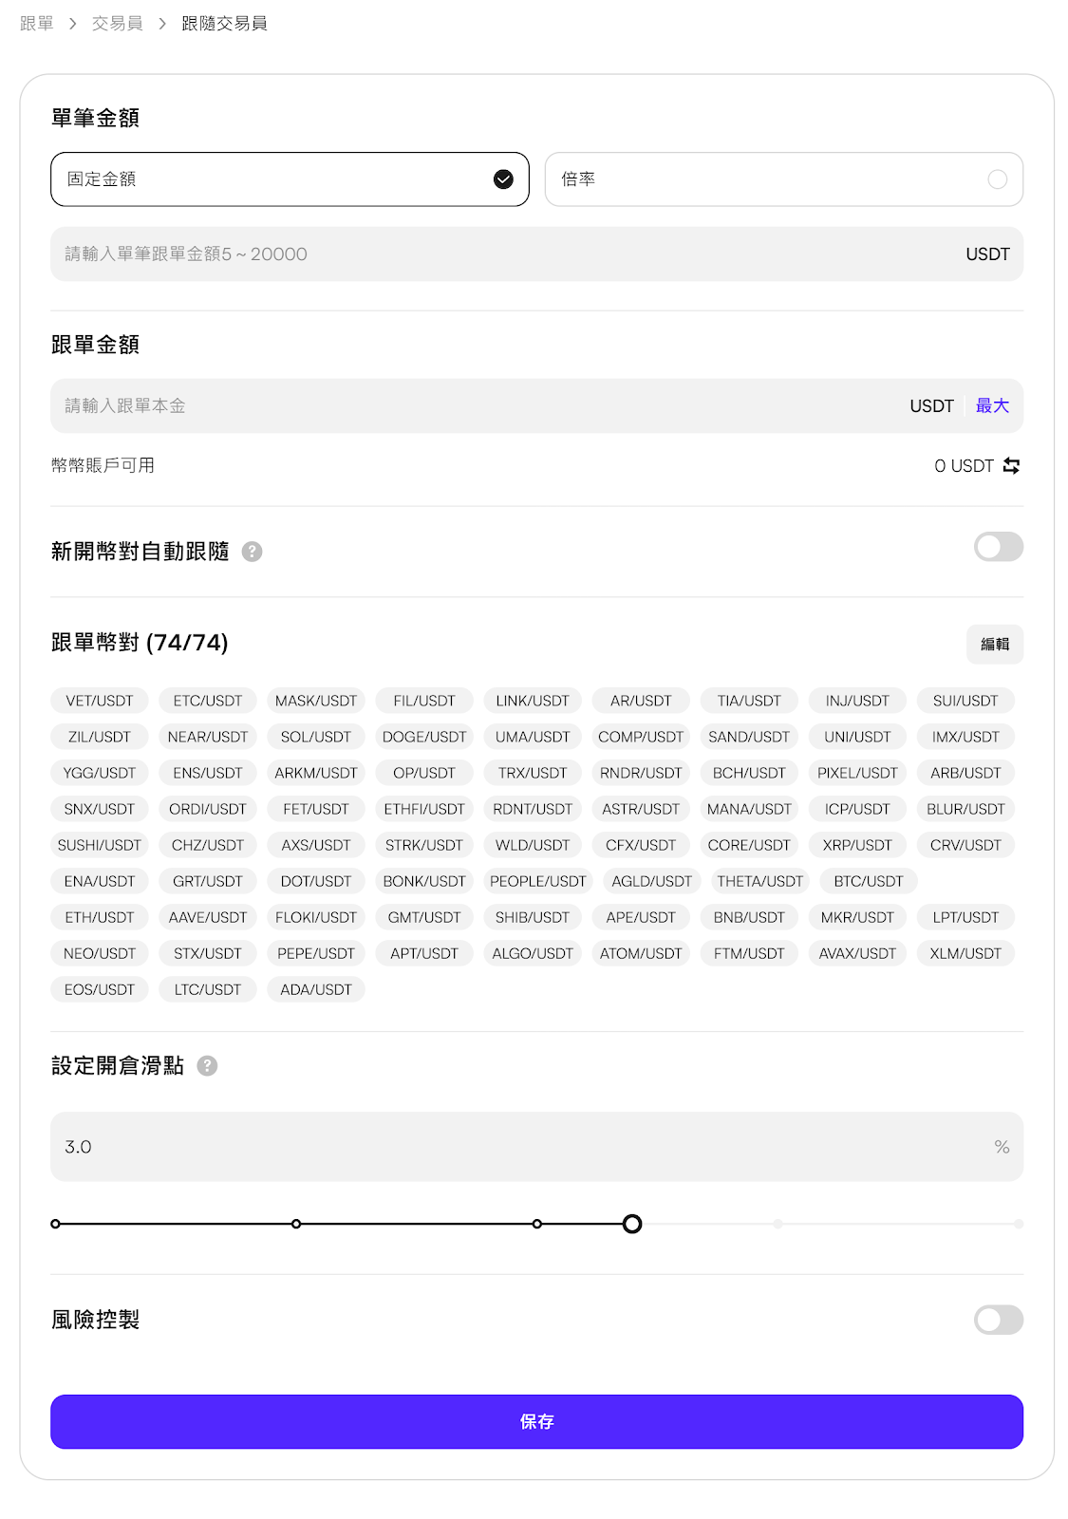Click the transfer swap icon beside 0 USDT

click(1011, 466)
